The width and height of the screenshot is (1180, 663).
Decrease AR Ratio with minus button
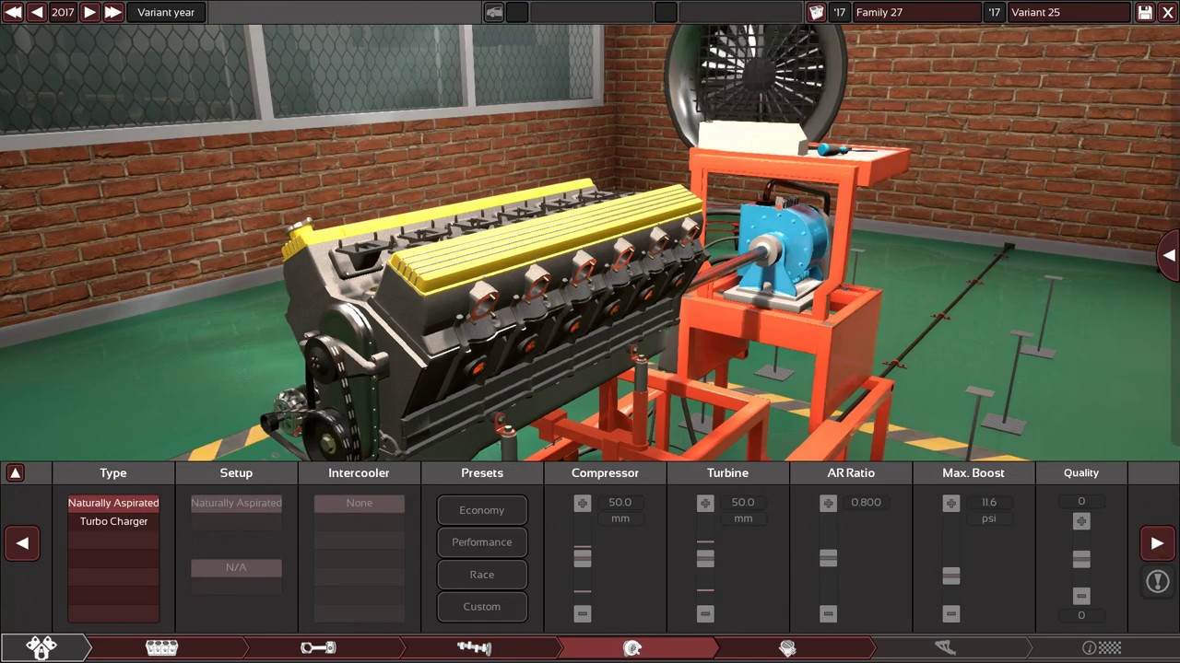(828, 613)
